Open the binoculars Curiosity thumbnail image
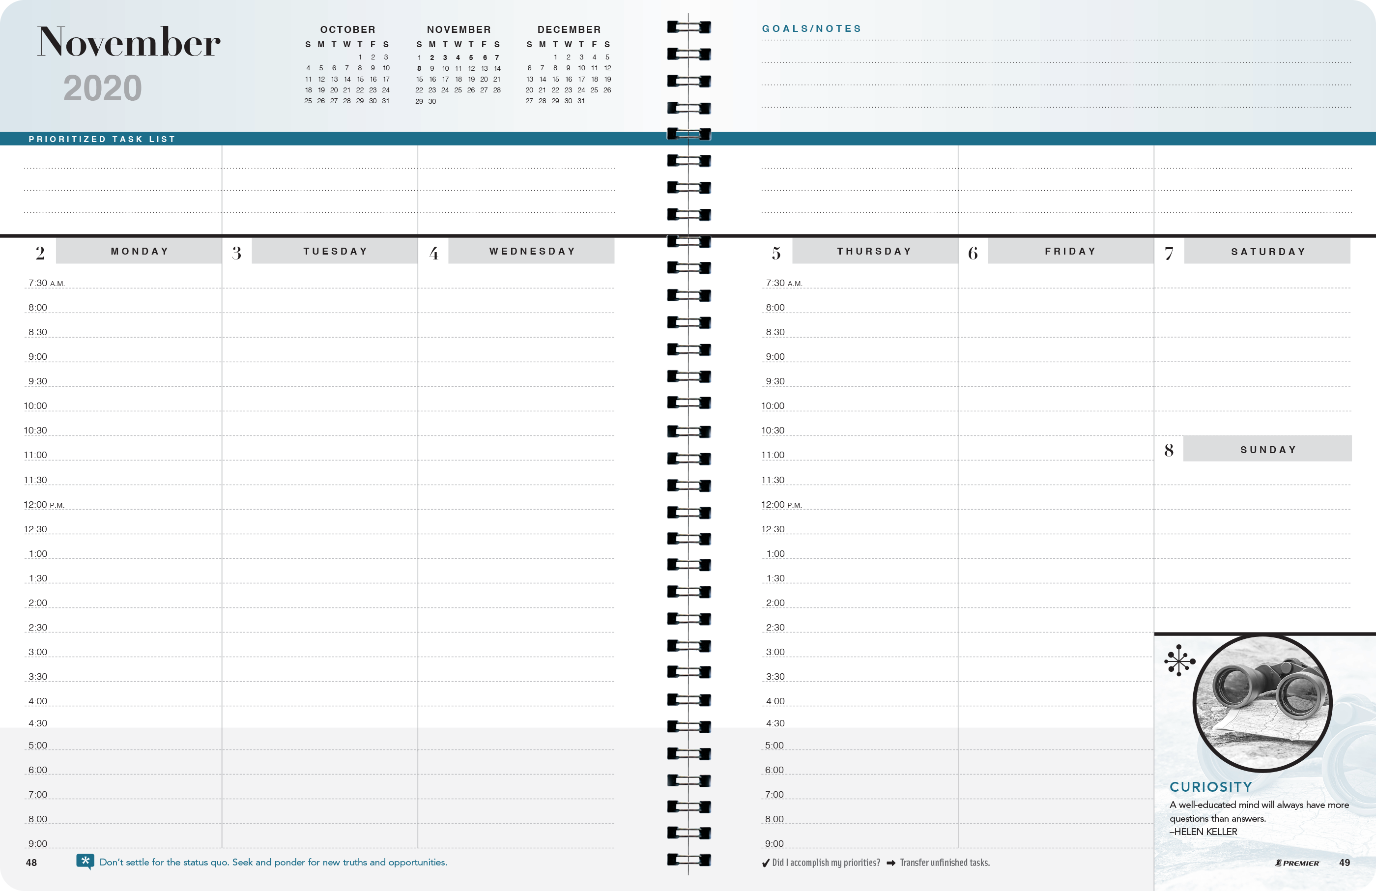 tap(1264, 704)
